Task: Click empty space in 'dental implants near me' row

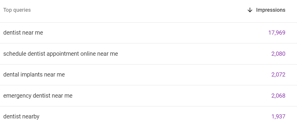Action: point(161,75)
